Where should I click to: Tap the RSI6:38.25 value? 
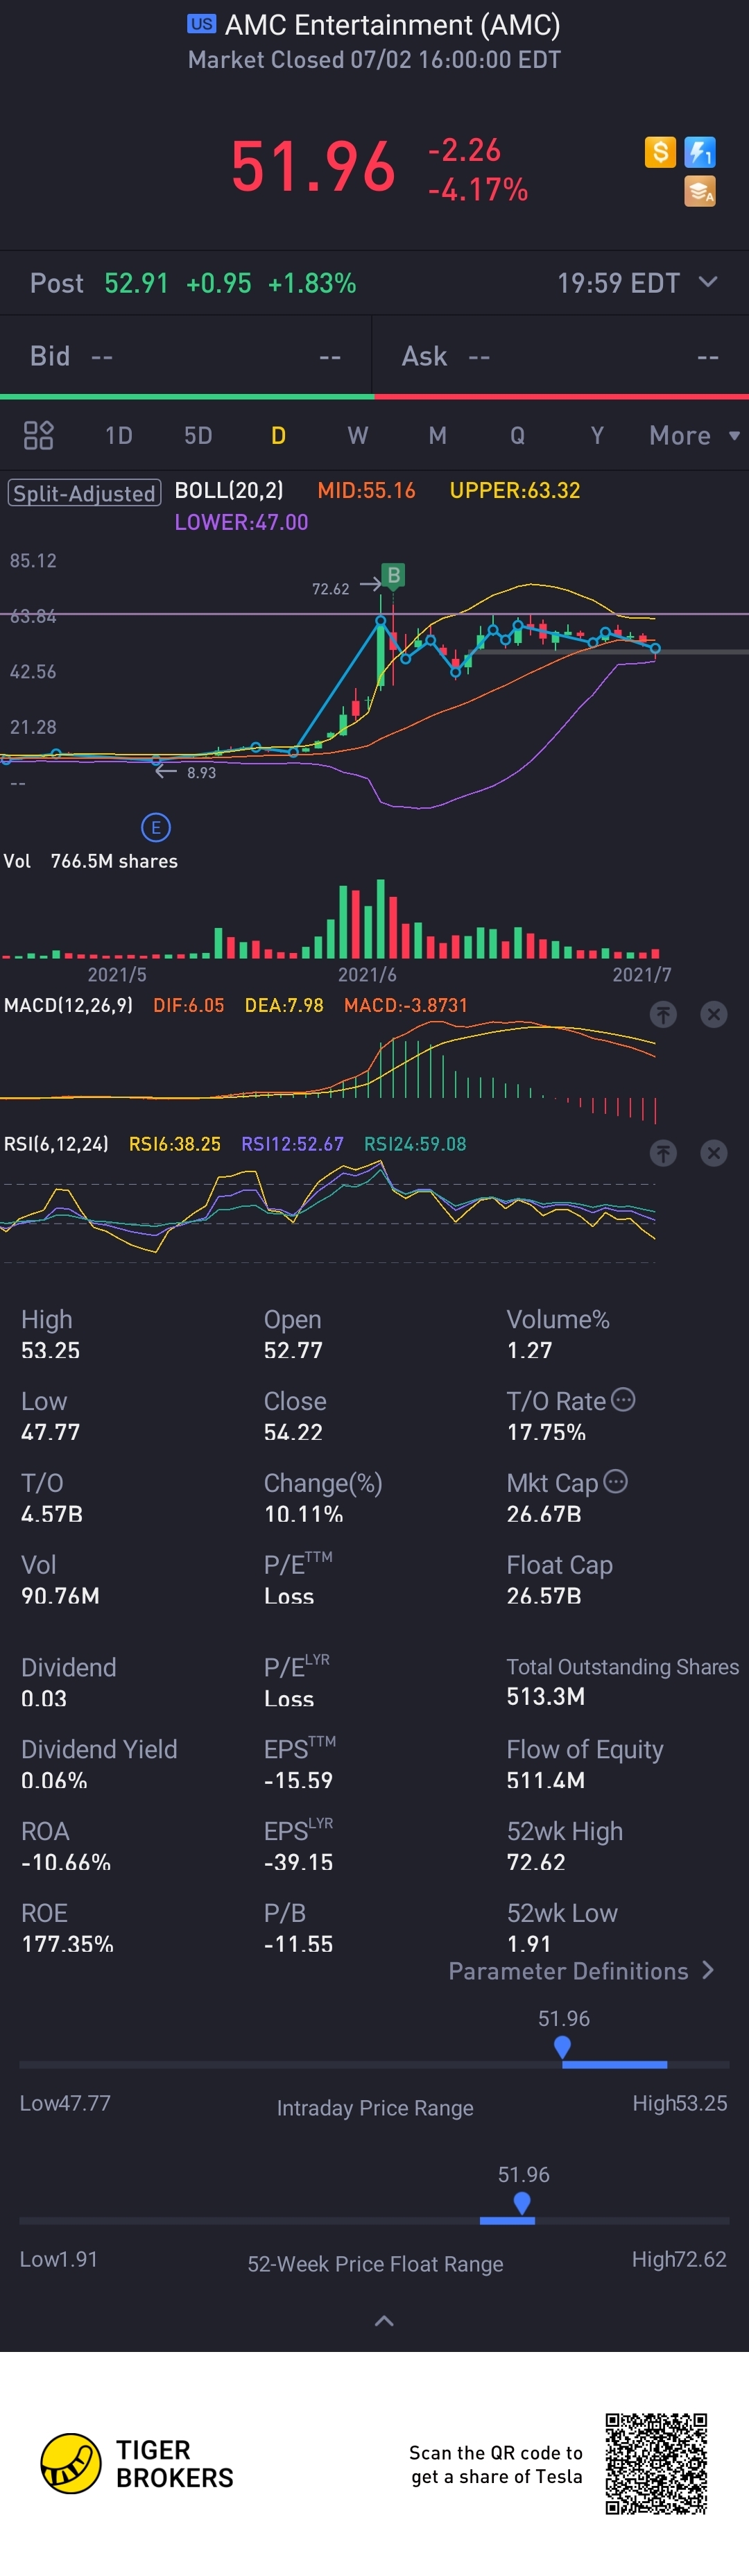[175, 1144]
